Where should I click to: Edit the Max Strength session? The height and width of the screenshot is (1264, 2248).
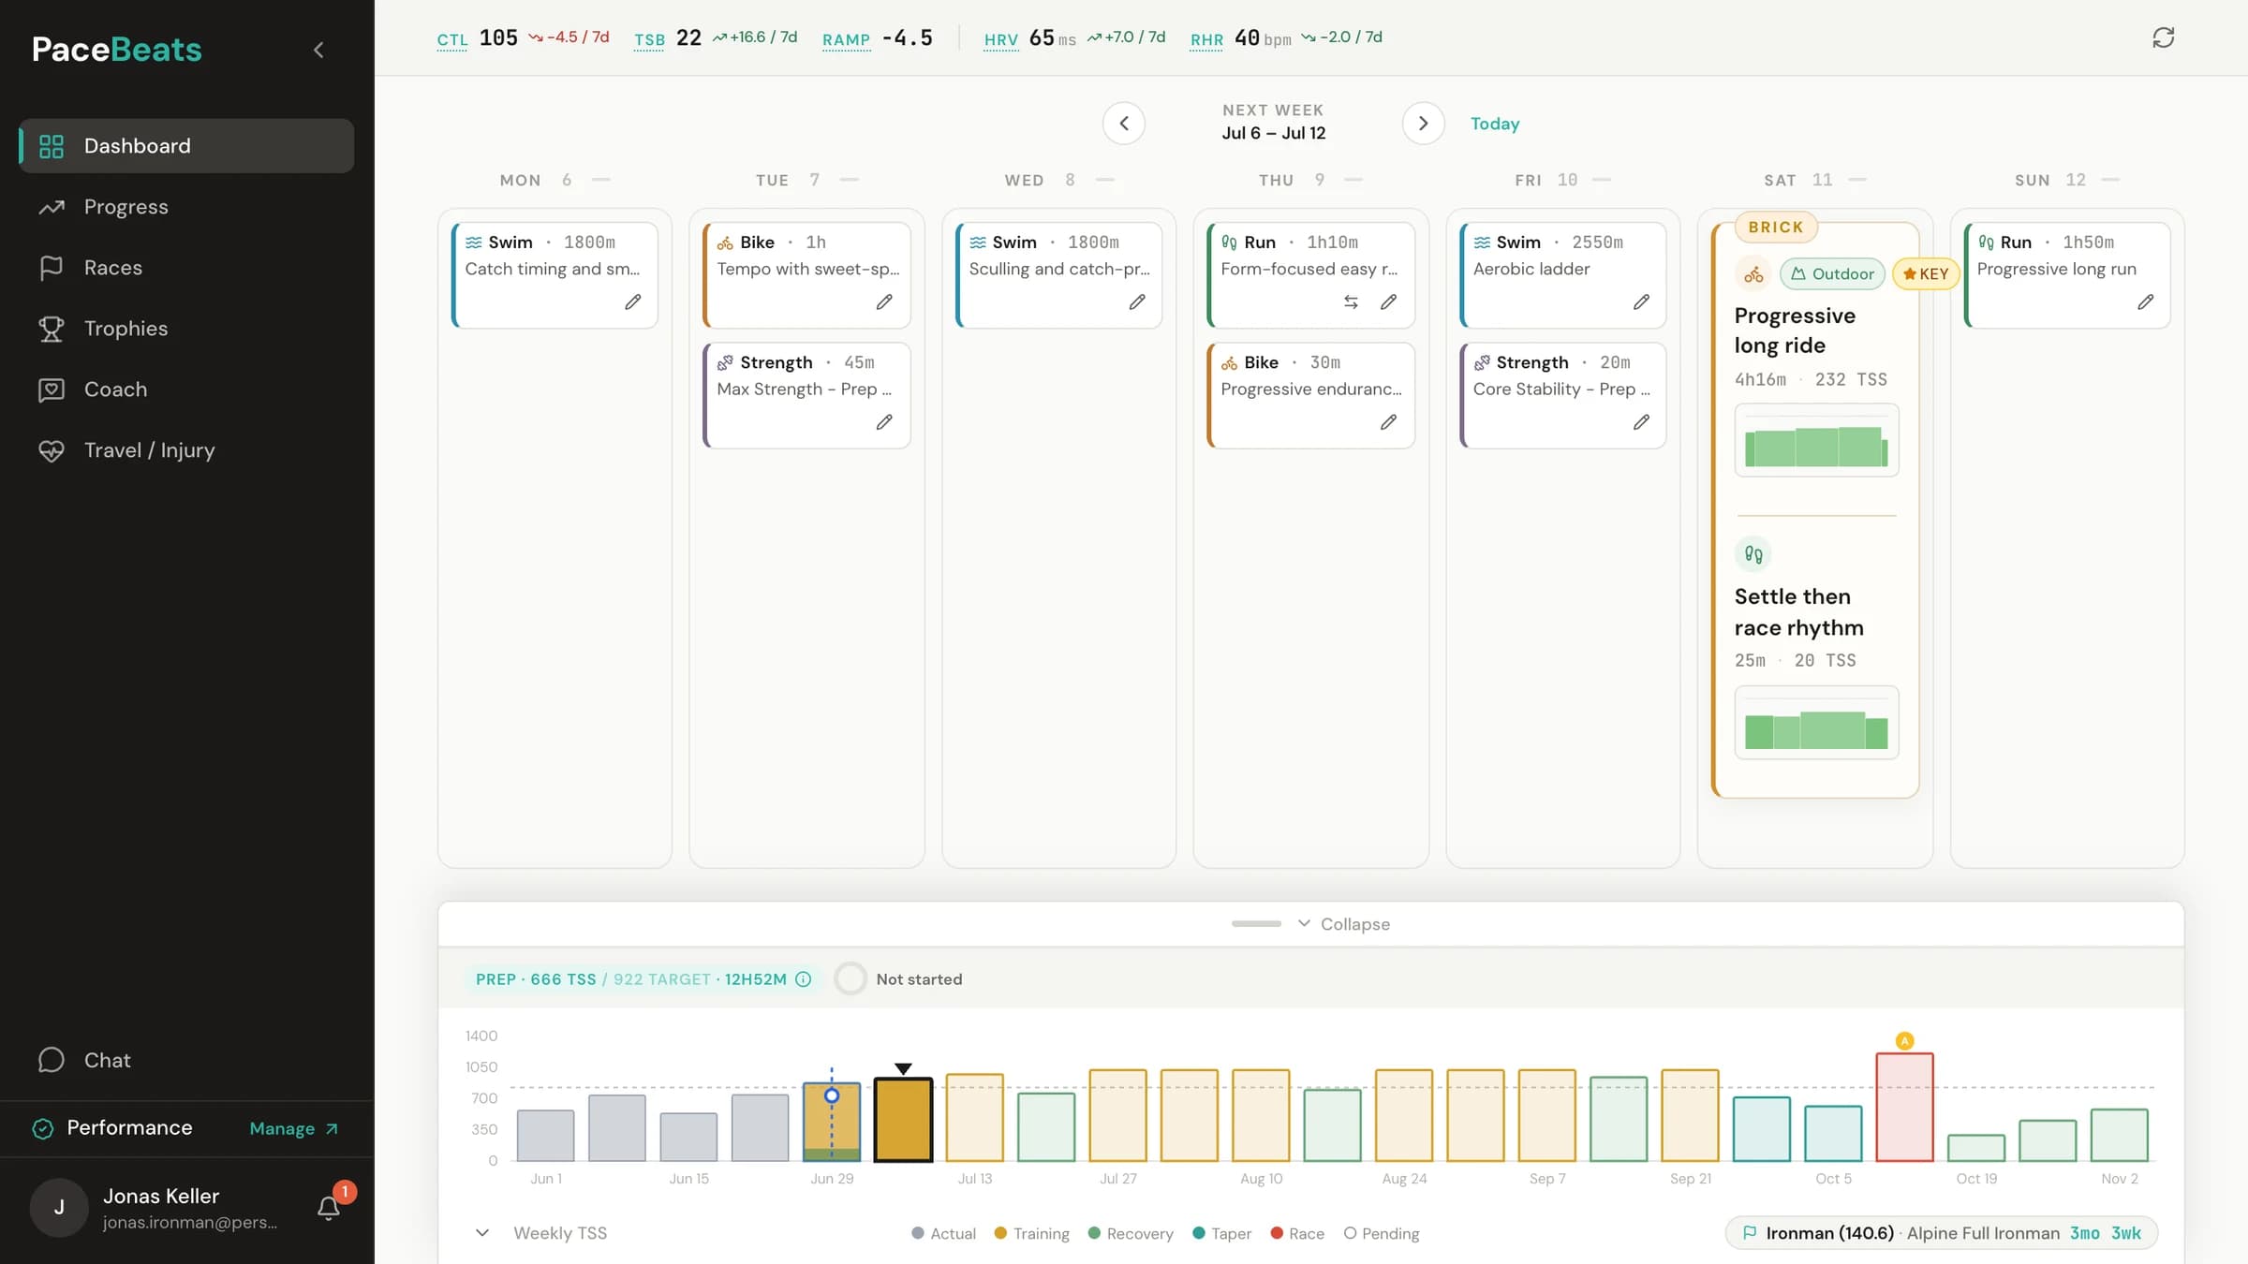pyautogui.click(x=884, y=422)
